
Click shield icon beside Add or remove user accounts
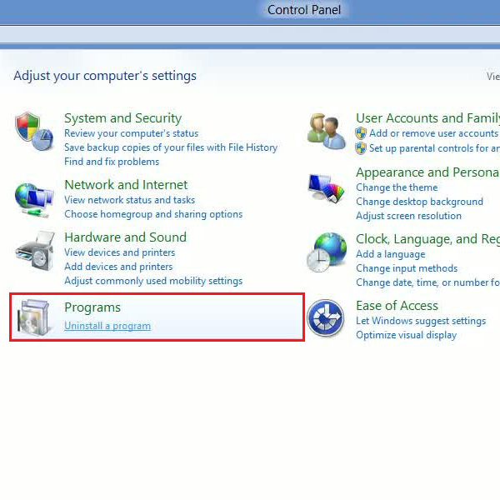[361, 133]
